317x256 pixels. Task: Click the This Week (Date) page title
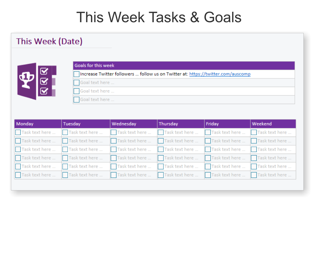click(49, 41)
